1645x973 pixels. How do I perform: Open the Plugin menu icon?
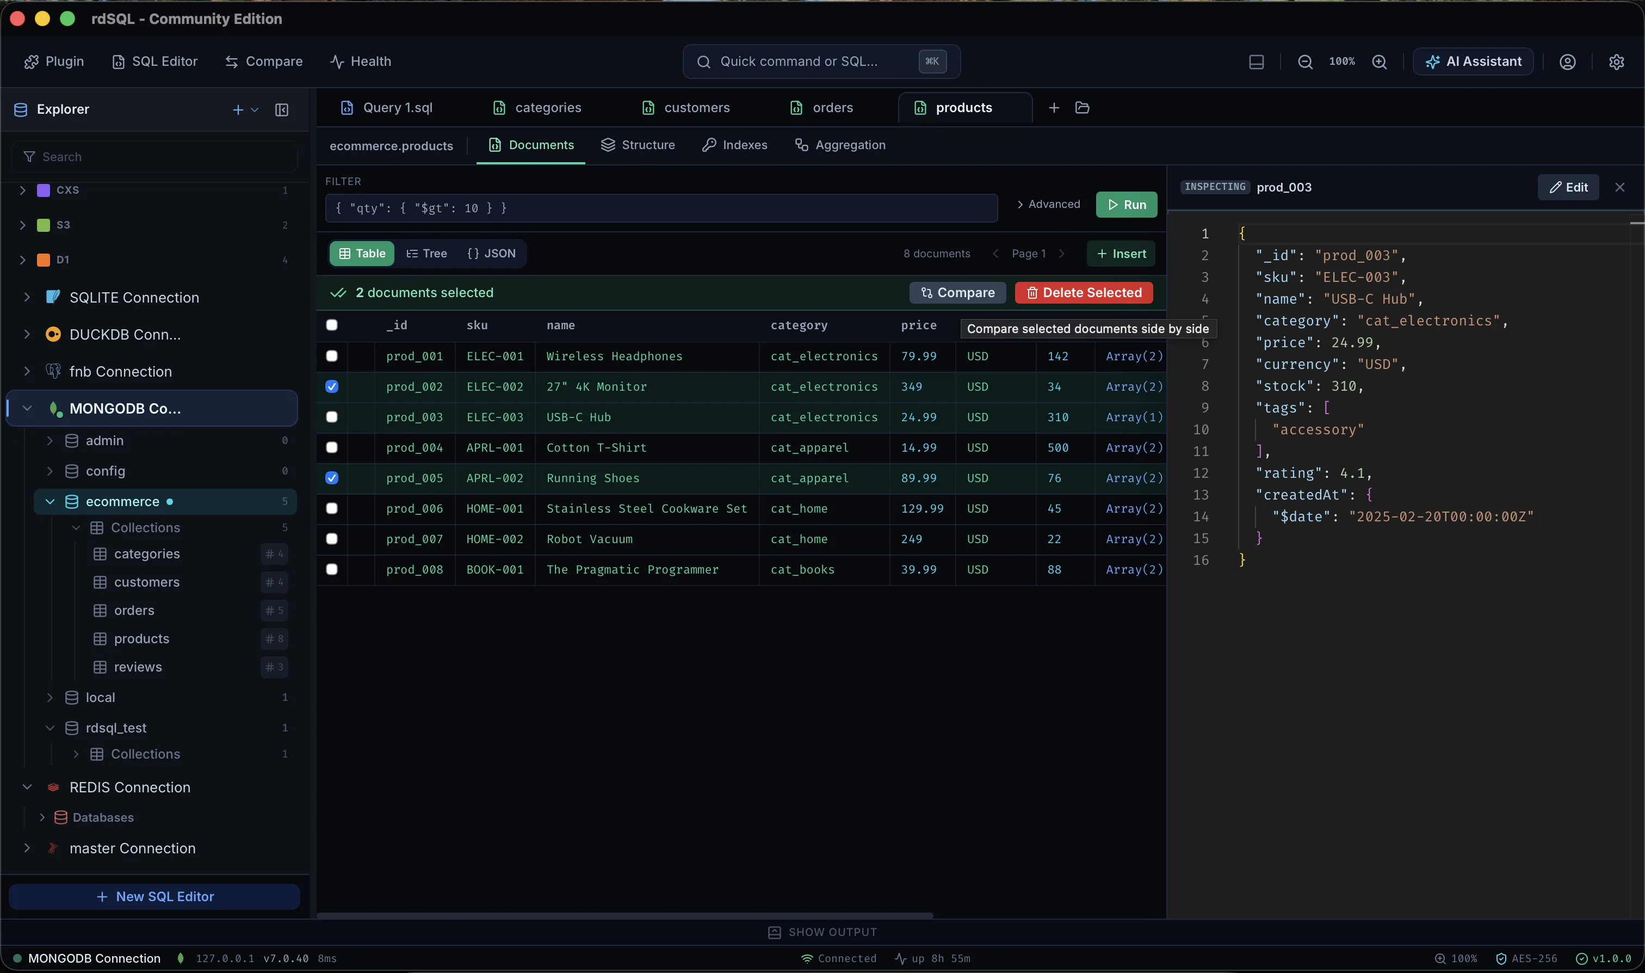(31, 61)
